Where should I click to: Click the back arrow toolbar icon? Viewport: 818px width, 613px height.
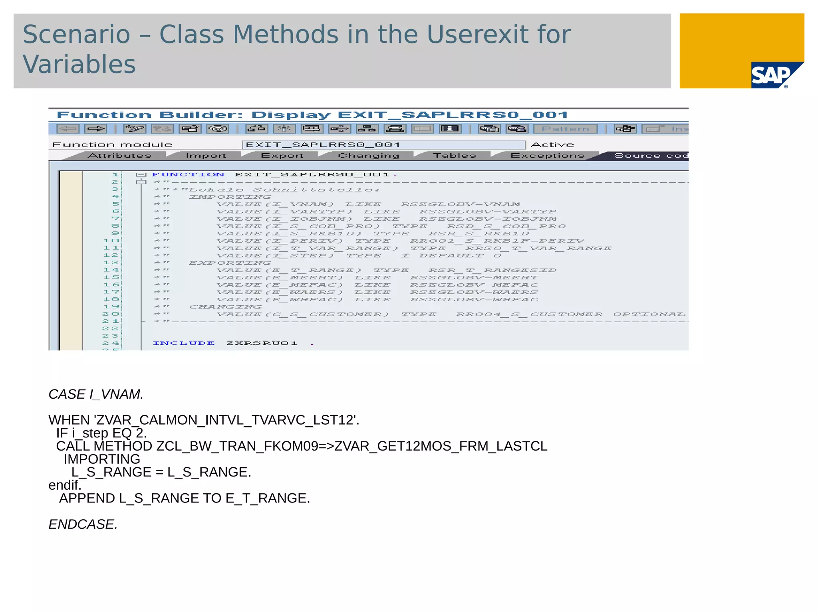[x=68, y=129]
